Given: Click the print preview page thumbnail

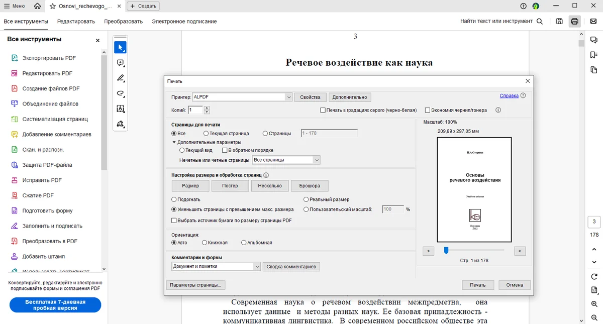Looking at the screenshot, I should click(x=474, y=189).
